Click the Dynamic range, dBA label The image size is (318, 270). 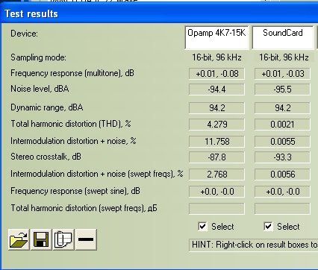(x=47, y=107)
